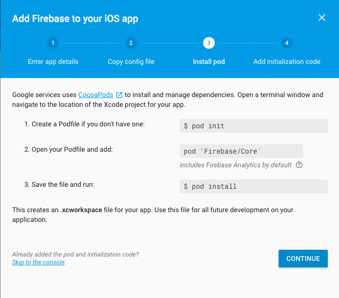Select the Copy config file step label
Screen dimensions: 339x298
[131, 61]
